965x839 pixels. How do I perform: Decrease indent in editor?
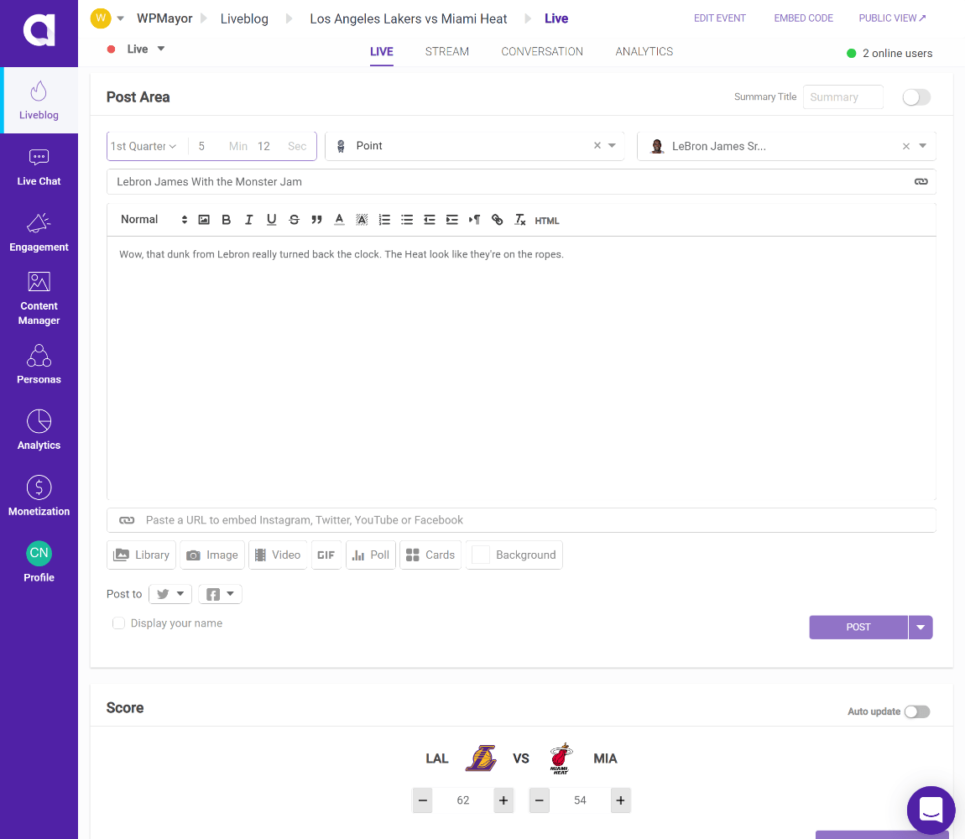pos(430,220)
